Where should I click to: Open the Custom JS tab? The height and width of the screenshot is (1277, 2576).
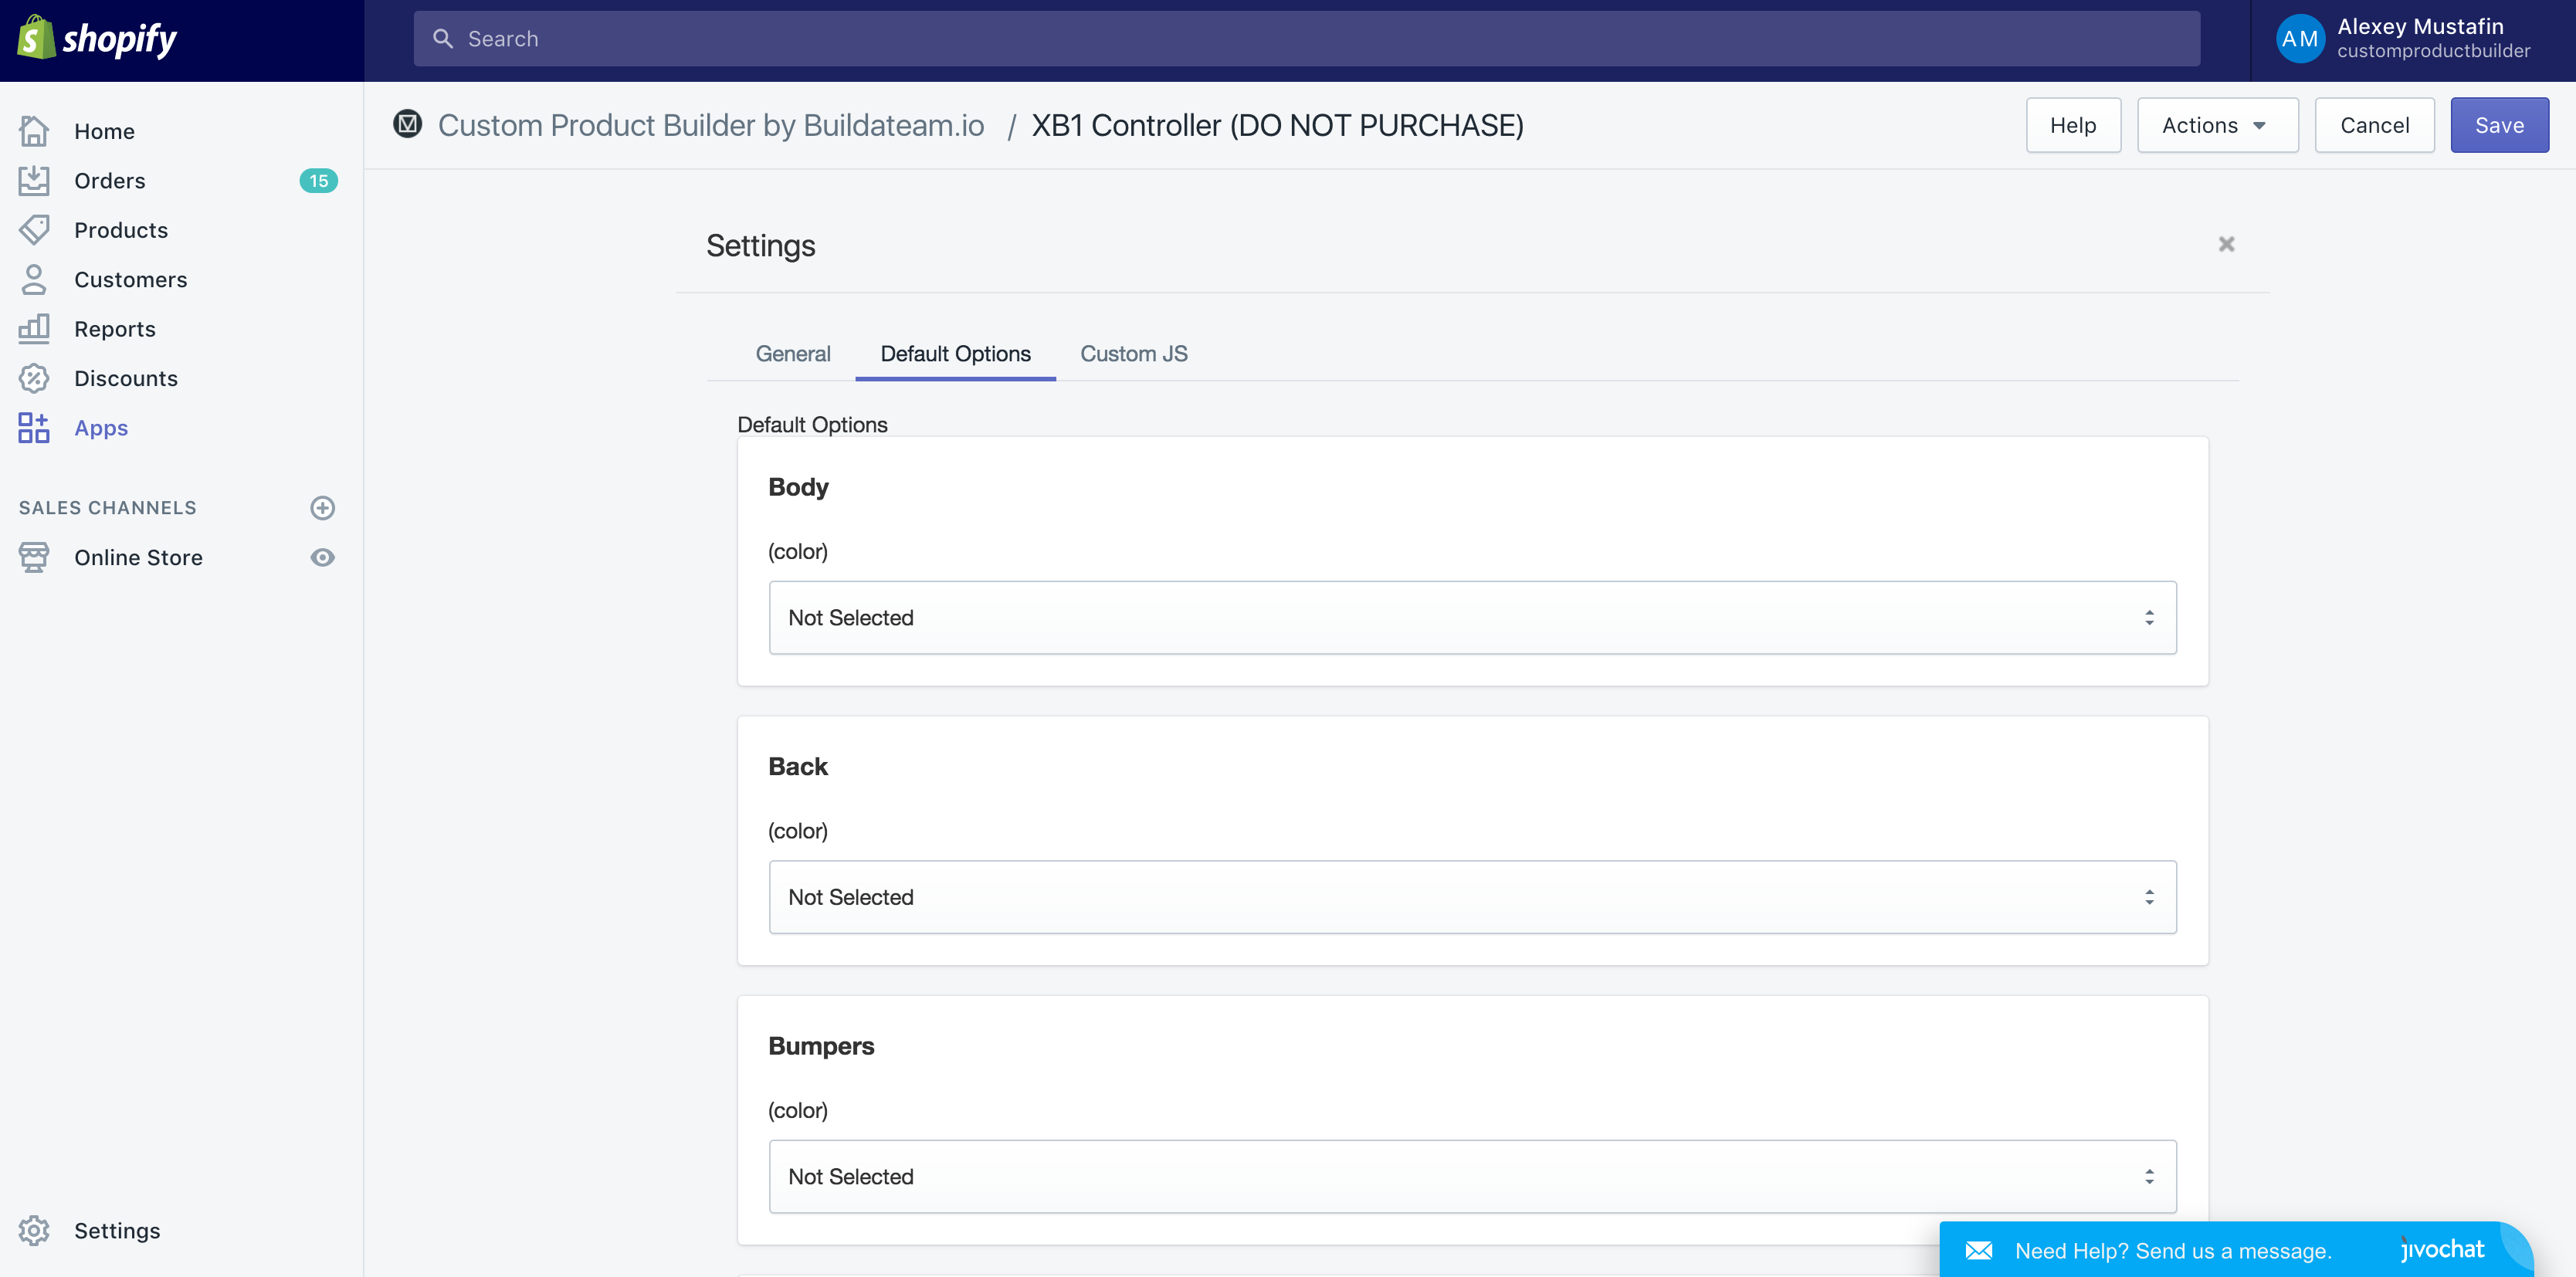point(1133,353)
